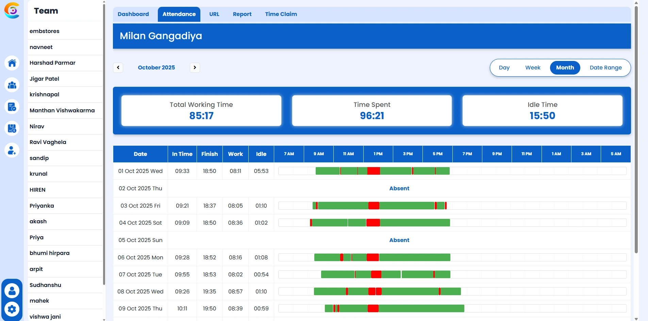Click the app logo in top corner
648x321 pixels.
coord(12,11)
